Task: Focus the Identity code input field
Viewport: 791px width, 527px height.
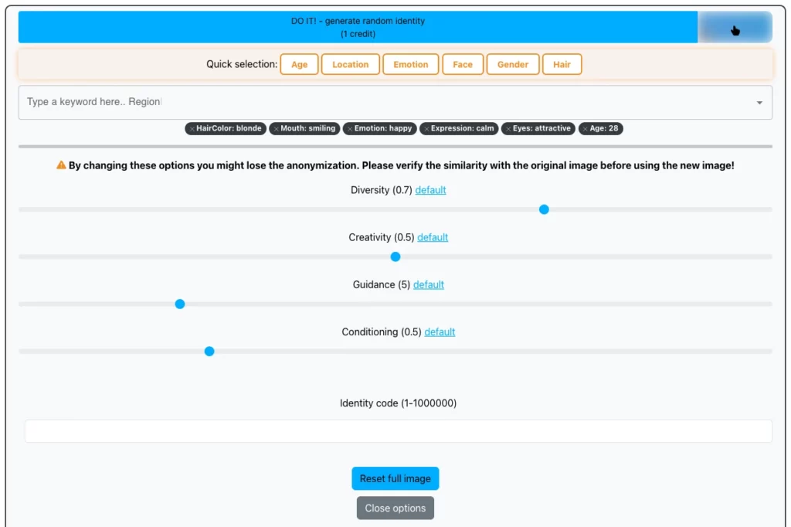Action: tap(398, 431)
